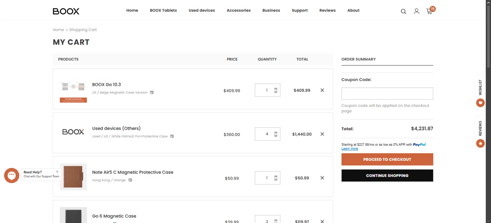Click the order total $4,231.87
This screenshot has width=491, height=223.
click(x=422, y=129)
